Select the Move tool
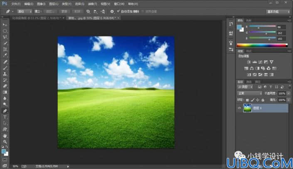The height and width of the screenshot is (169, 293). coord(5,25)
